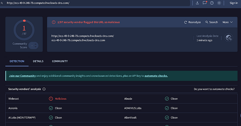The height and width of the screenshot is (126, 241).
Task: Open the notifications chat bubble icon
Action: pyautogui.click(x=205, y=3)
